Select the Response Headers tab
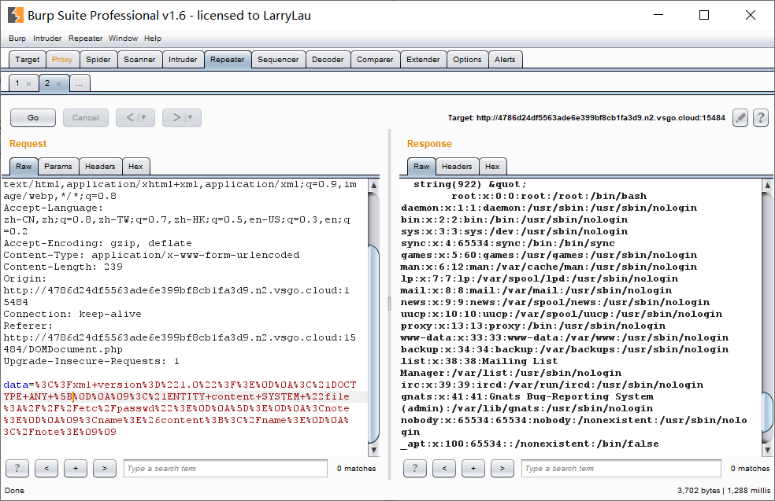Screen dimensions: 775x501 click(x=457, y=166)
